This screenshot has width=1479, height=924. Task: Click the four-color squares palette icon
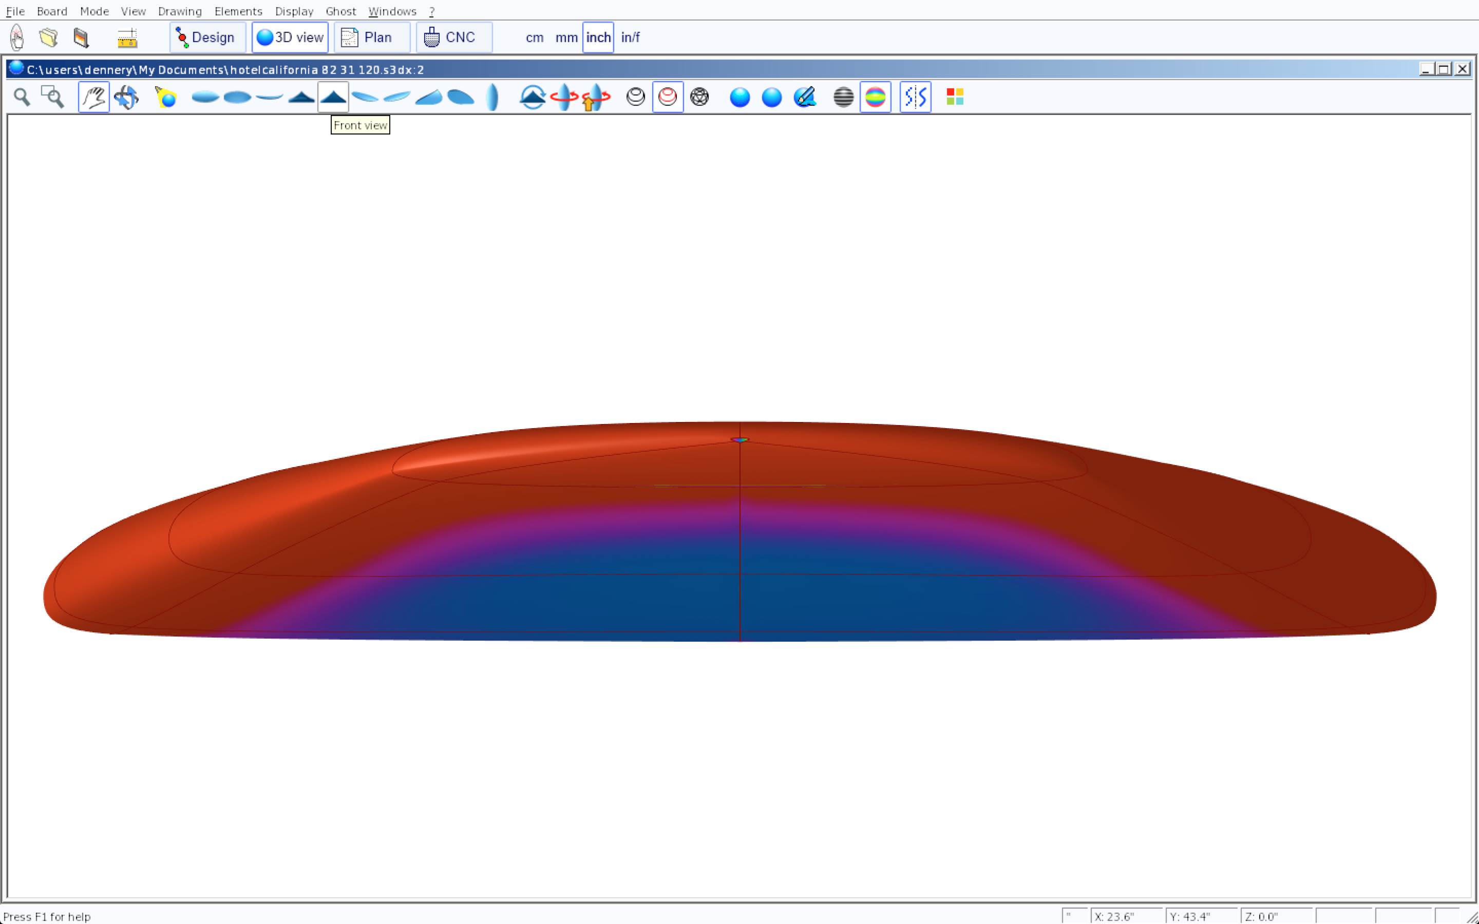pyautogui.click(x=955, y=97)
